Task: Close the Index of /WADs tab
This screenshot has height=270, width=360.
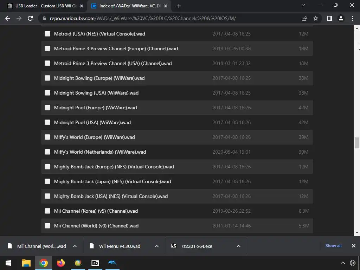Action: click(x=166, y=6)
